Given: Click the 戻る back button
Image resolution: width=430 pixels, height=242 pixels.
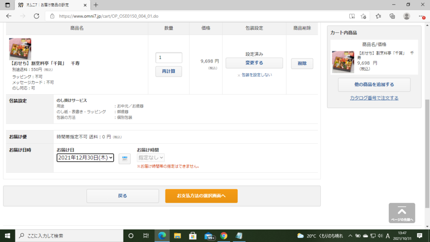Looking at the screenshot, I should pos(123,196).
